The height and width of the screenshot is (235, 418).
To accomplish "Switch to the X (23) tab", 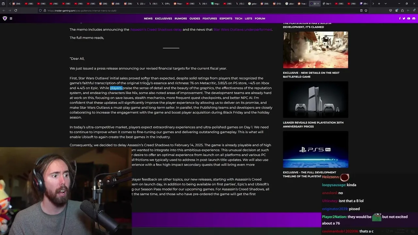I will point(141,4).
